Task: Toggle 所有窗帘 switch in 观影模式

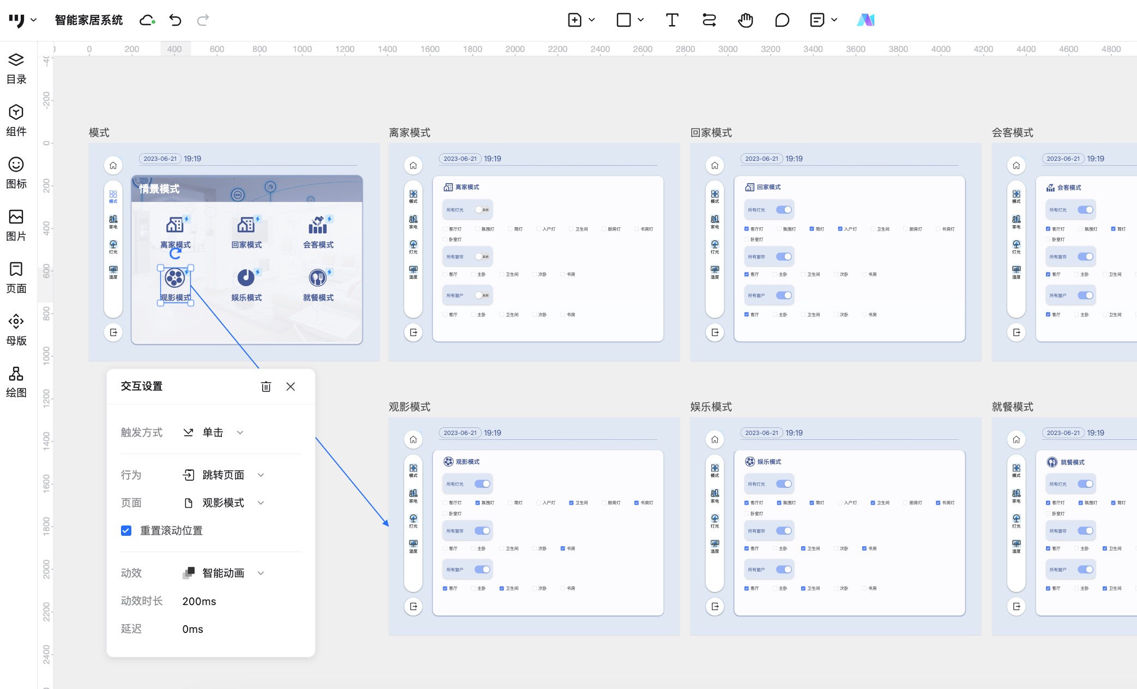Action: tap(482, 530)
